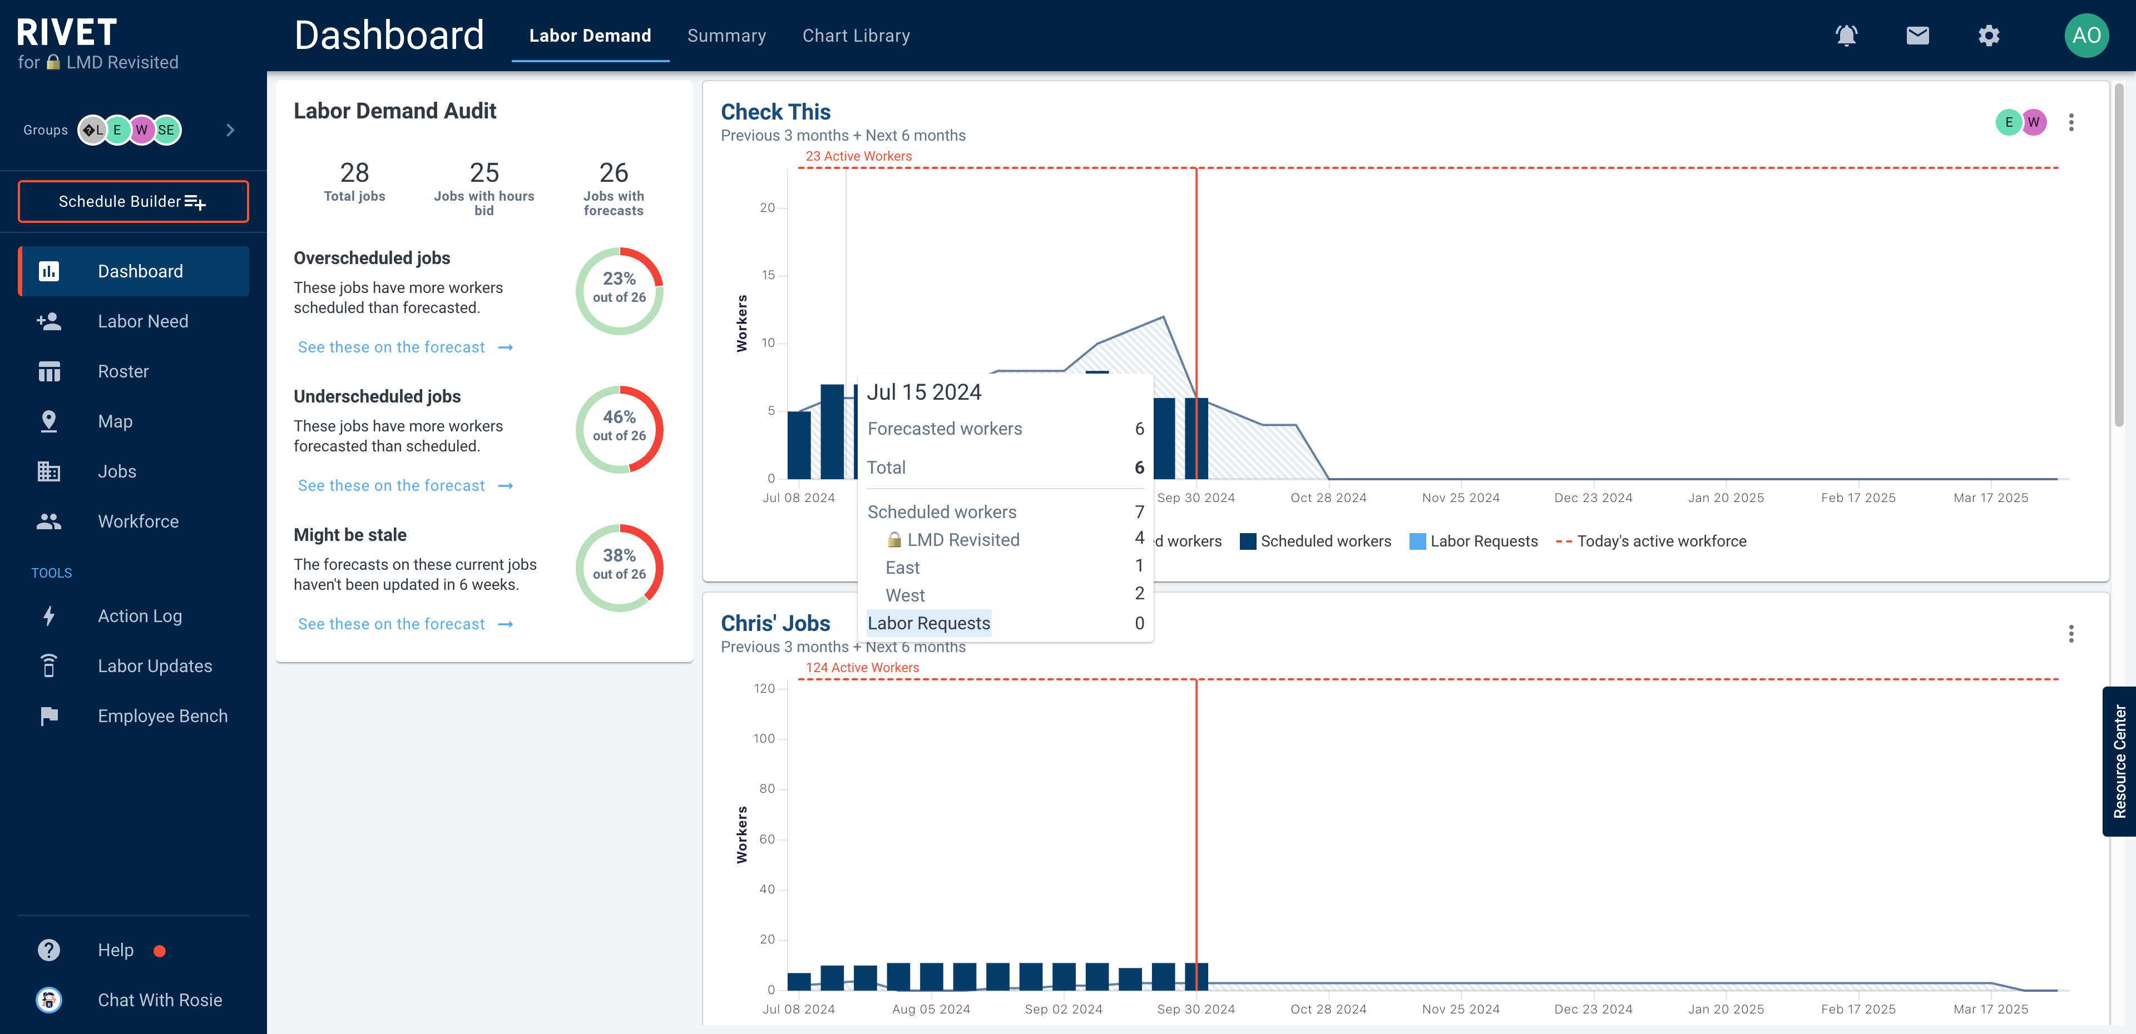Screen dimensions: 2136x1034
Task: Click the Employee Bench flag icon
Action: click(x=49, y=716)
